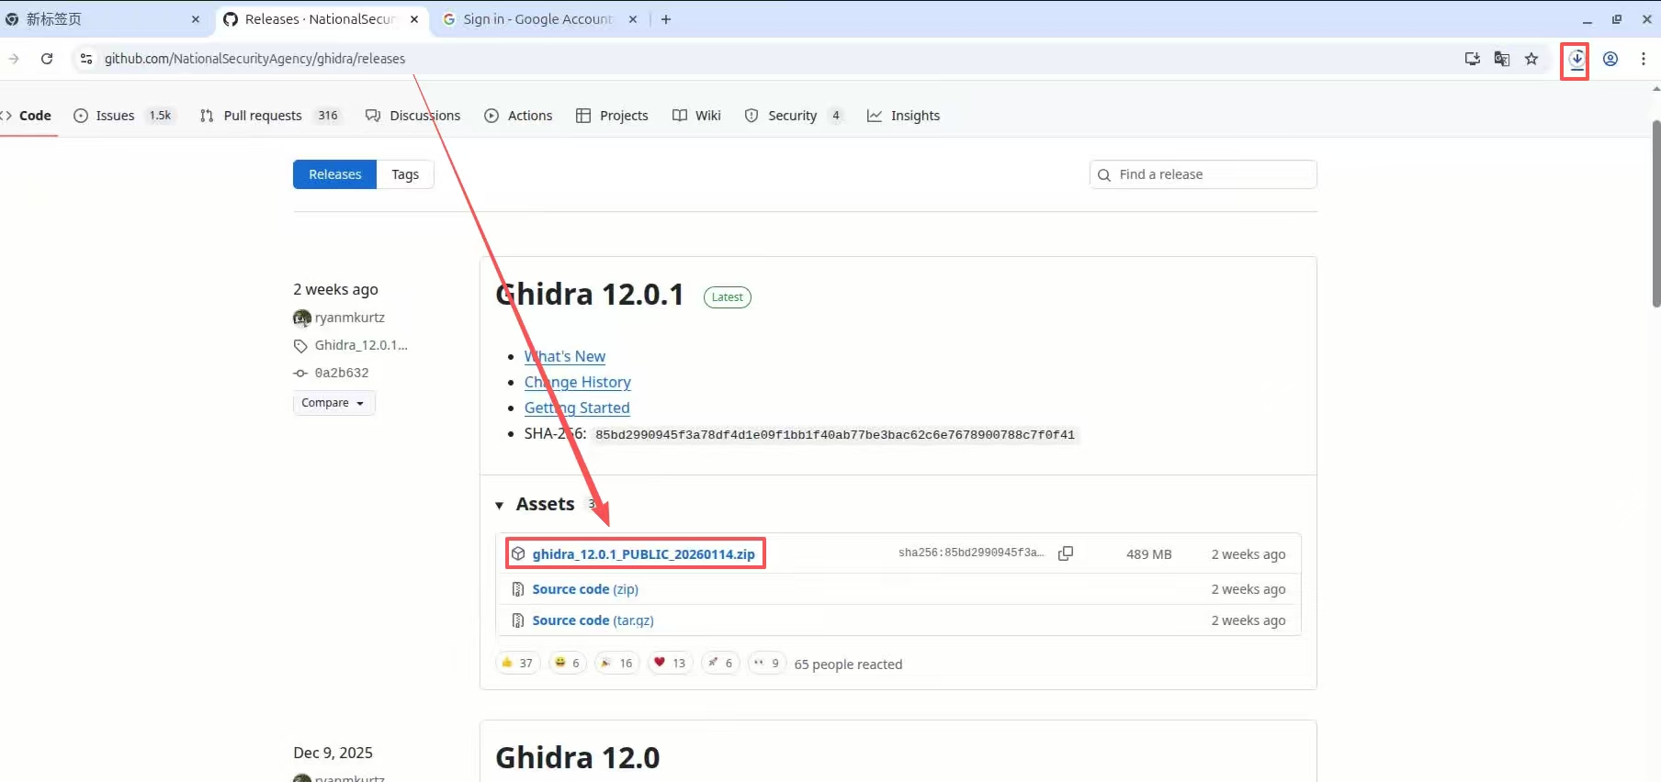Open the Issues tab
1661x782 pixels.
click(124, 116)
